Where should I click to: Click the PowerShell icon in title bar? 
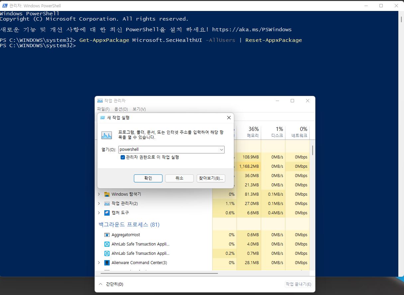click(5, 6)
